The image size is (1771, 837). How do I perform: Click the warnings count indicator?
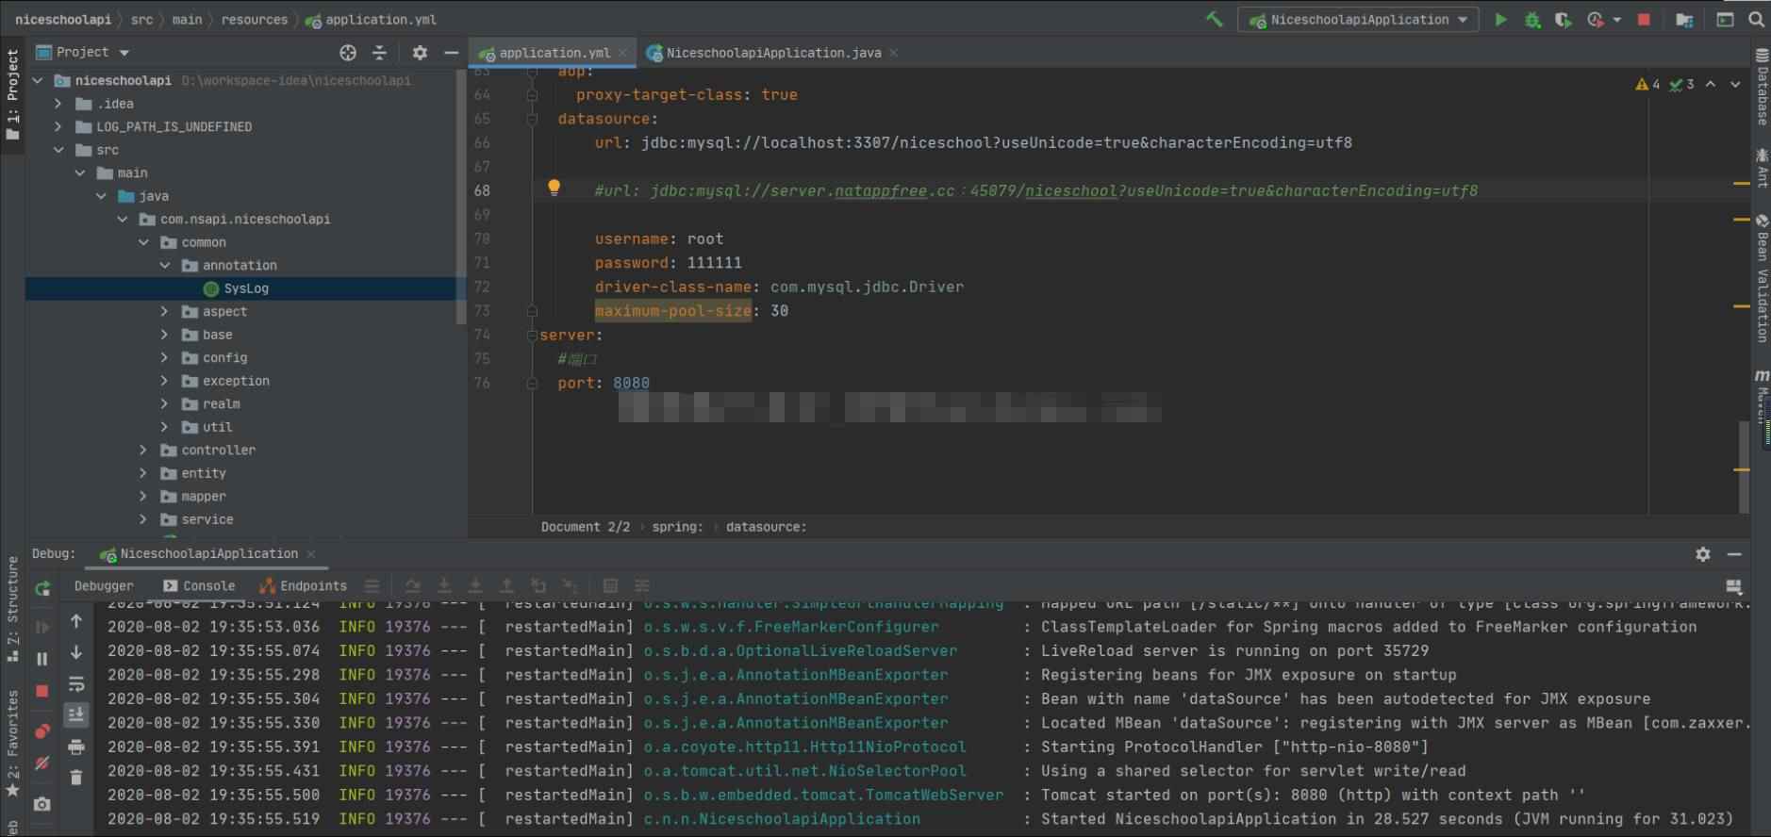click(1647, 84)
